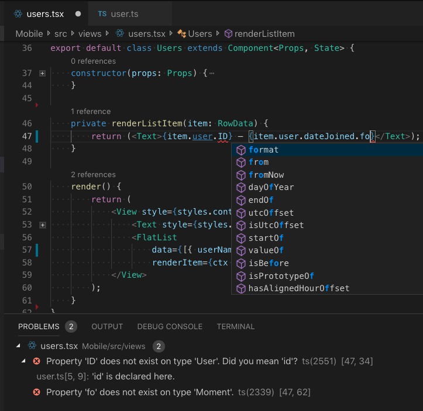Image resolution: width=423 pixels, height=411 pixels.
Task: Switch to the TERMINAL panel tab
Action: pos(236,326)
